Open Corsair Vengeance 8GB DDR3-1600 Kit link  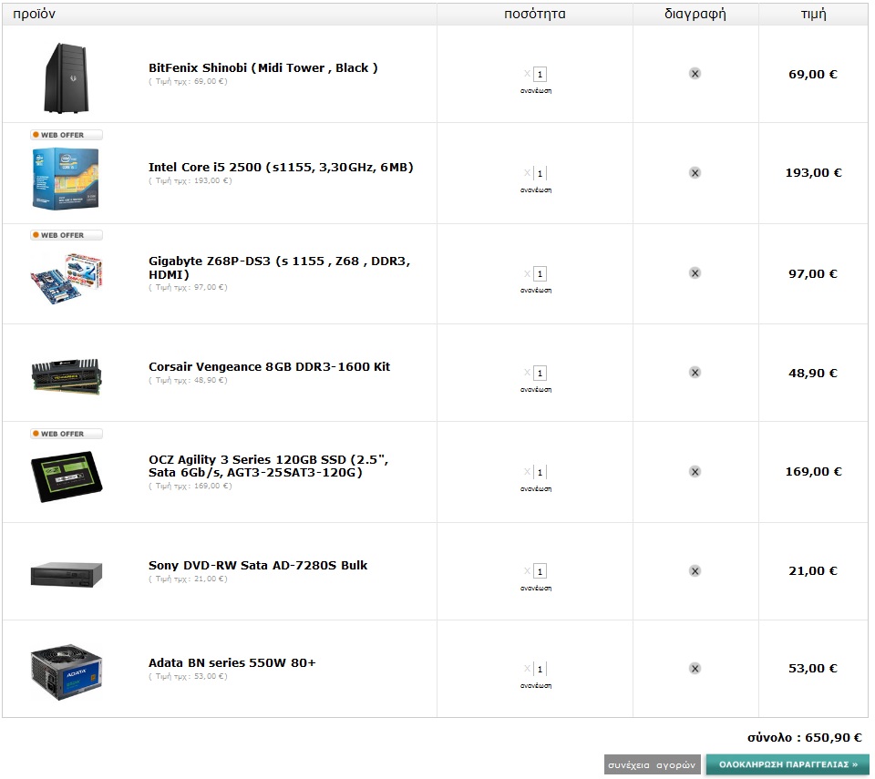coord(269,366)
